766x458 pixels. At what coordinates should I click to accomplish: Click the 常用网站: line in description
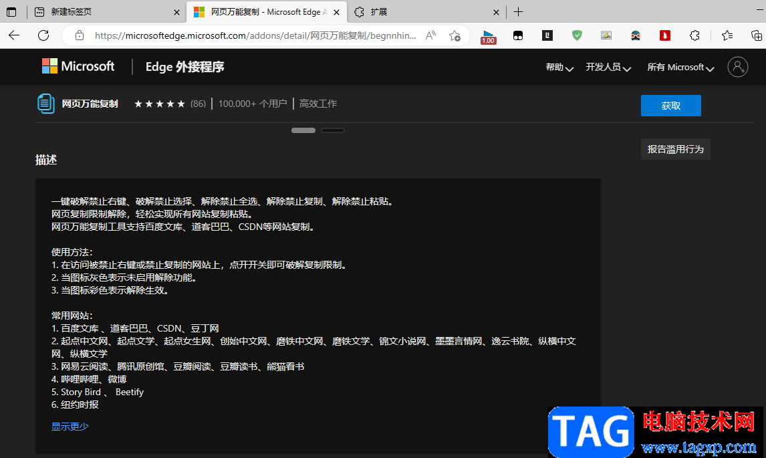click(x=72, y=316)
